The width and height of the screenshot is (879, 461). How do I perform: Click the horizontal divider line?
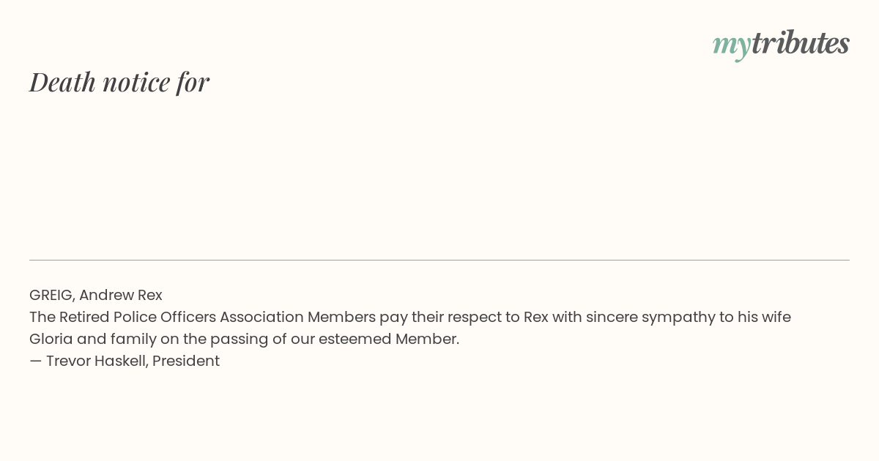tap(439, 260)
